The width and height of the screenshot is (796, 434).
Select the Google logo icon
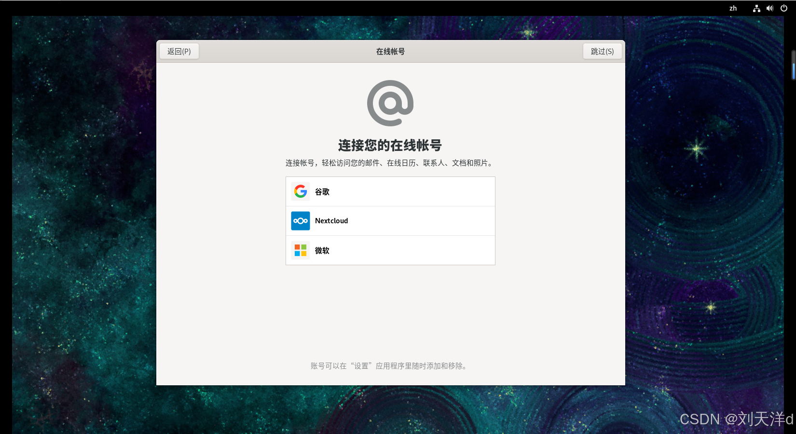301,191
